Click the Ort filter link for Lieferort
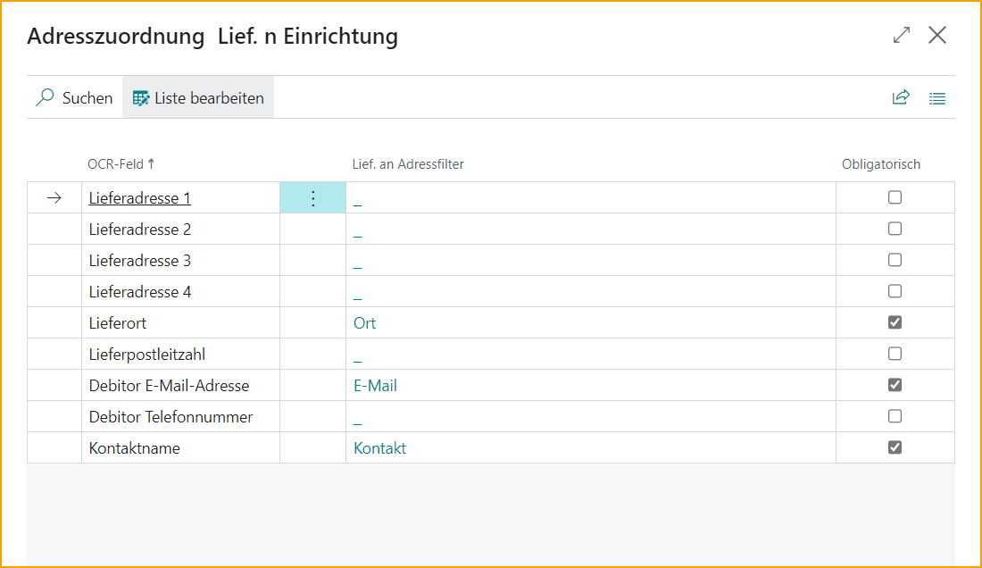Viewport: 982px width, 568px height. point(364,322)
